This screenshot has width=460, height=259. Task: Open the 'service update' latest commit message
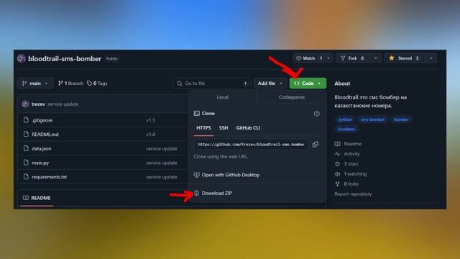63,104
